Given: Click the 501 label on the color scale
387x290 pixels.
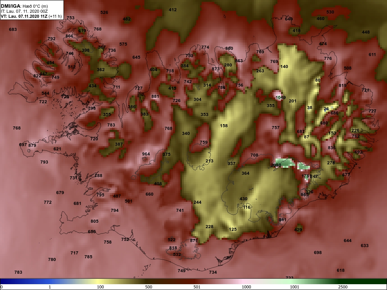Looking at the screenshot, I should (197, 287).
